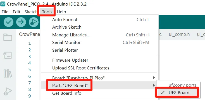Click the Upload arrow button
205x100 pixels.
click(21, 22)
